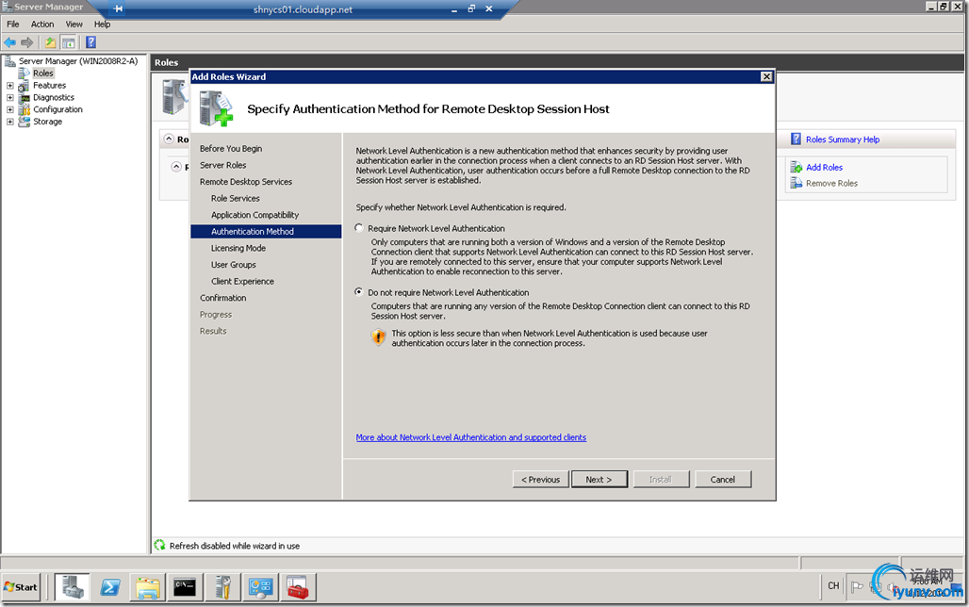Click the "Refresh disabled while wizard in use" status text
This screenshot has width=969, height=607.
(x=235, y=546)
